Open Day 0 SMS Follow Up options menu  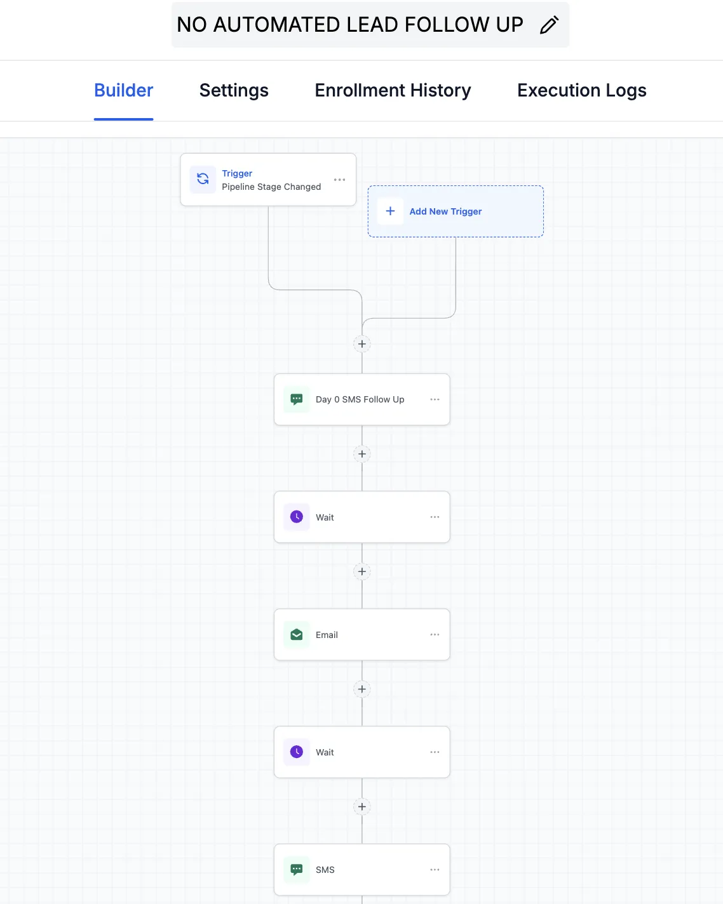[435, 399]
